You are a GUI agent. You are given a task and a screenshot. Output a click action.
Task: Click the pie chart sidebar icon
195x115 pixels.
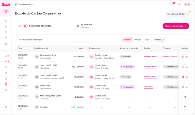pos(6,33)
